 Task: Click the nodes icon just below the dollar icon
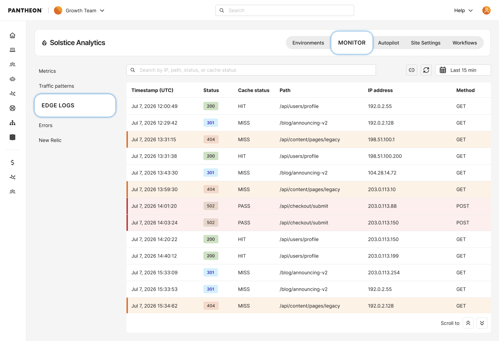point(12,177)
